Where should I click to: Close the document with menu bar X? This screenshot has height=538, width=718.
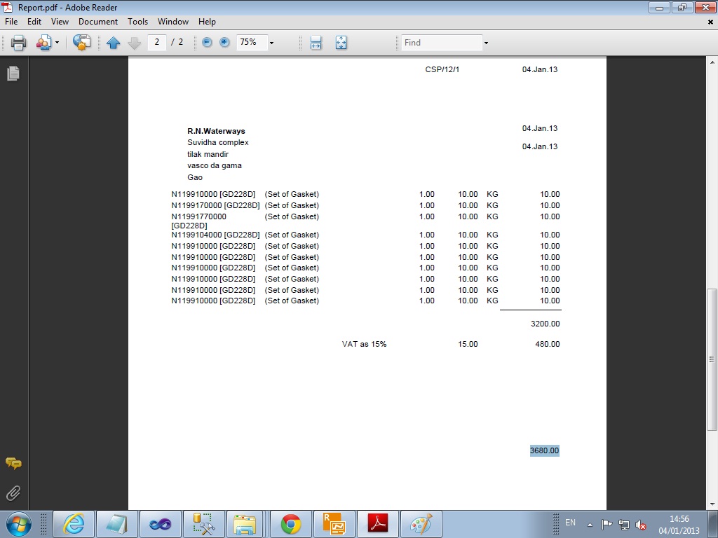(711, 22)
